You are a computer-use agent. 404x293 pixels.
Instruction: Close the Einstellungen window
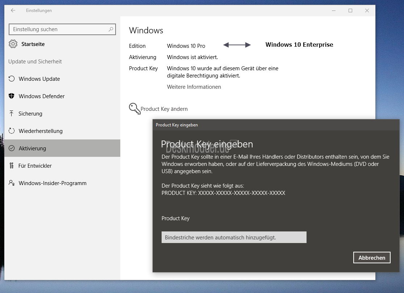[x=367, y=11]
